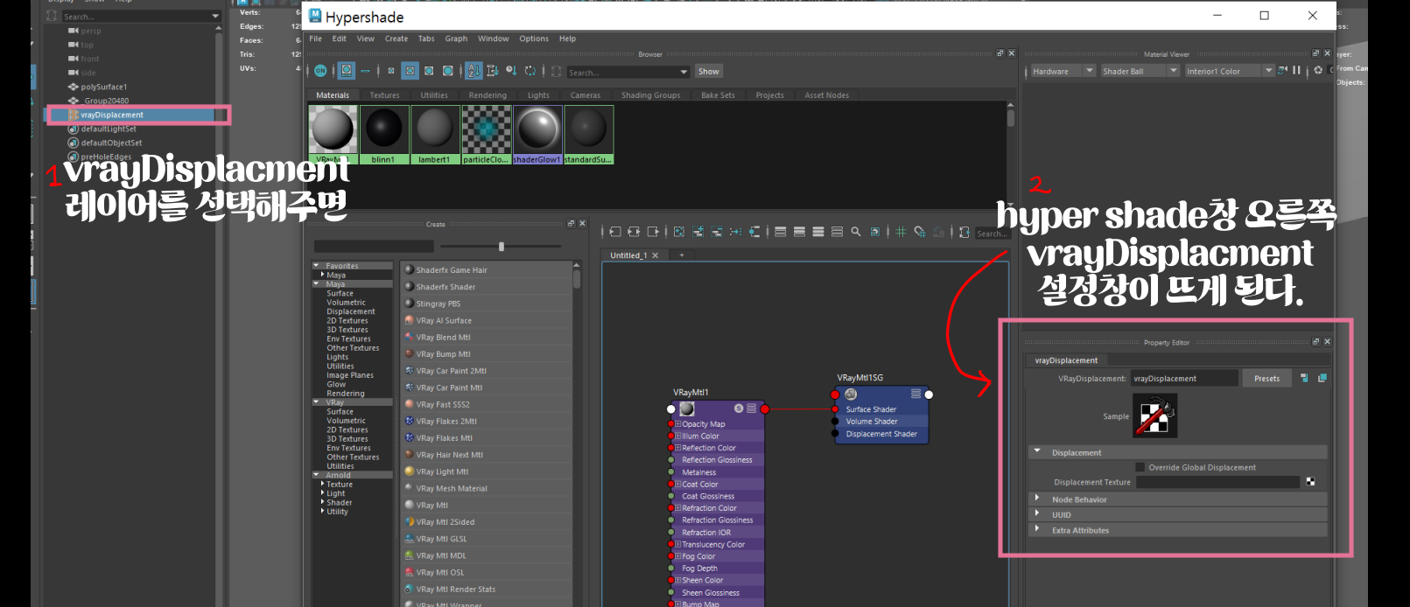Click copy tab icon beside Presets
Image resolution: width=1410 pixels, height=607 pixels.
point(1322,378)
